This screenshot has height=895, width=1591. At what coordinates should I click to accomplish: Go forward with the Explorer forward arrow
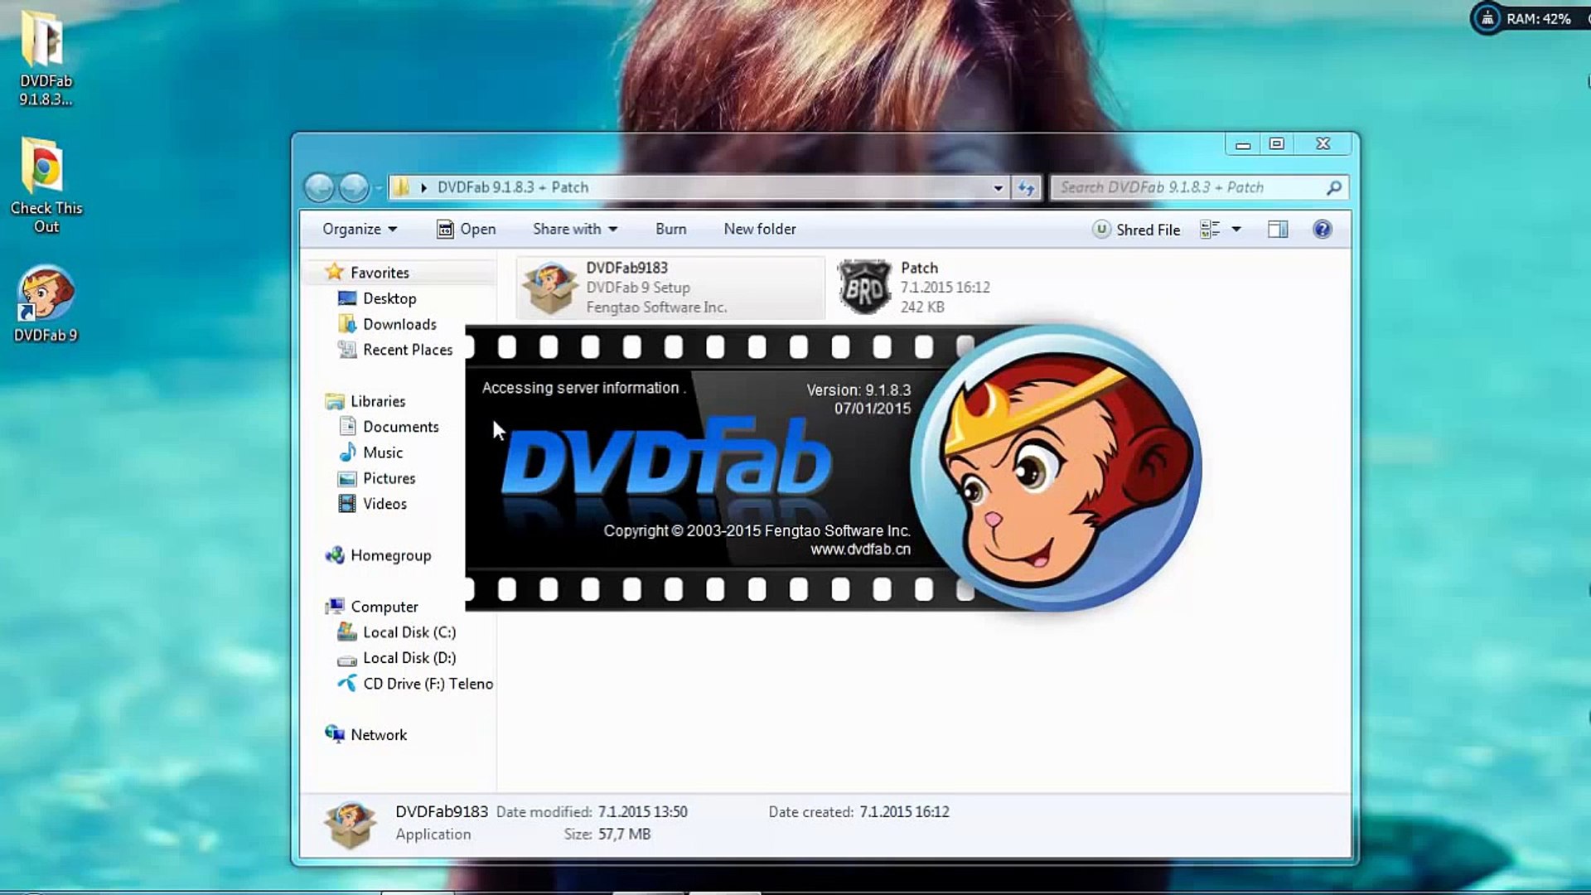354,188
